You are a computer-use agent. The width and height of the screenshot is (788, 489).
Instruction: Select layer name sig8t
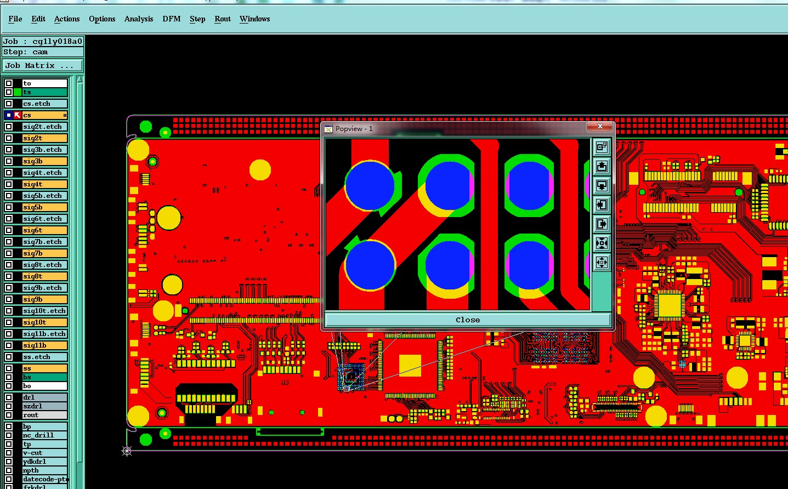45,276
